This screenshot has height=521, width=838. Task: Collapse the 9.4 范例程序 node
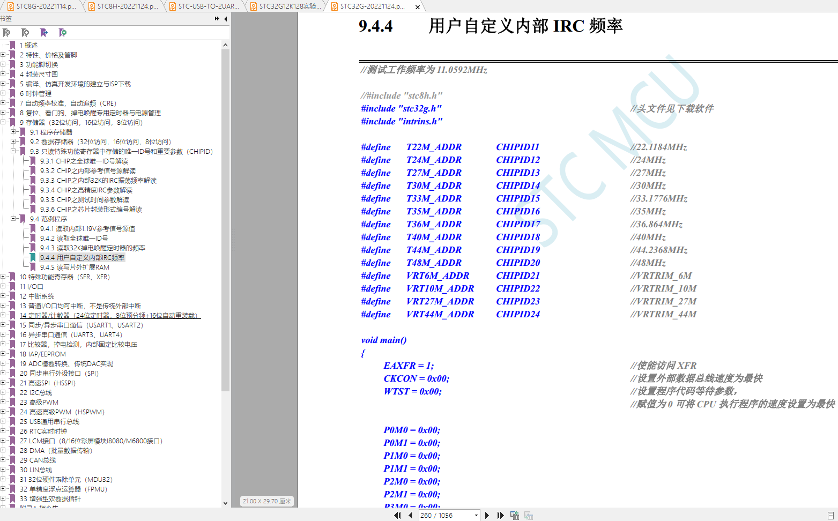pos(13,219)
